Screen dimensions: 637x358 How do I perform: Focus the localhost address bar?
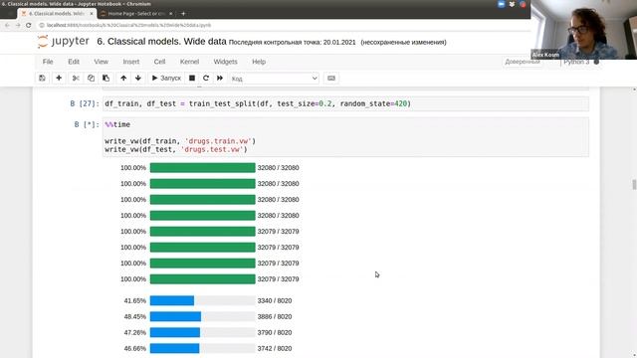(128, 25)
